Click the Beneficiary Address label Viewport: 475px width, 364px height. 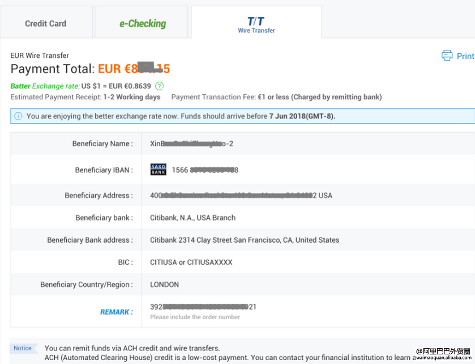click(x=99, y=196)
